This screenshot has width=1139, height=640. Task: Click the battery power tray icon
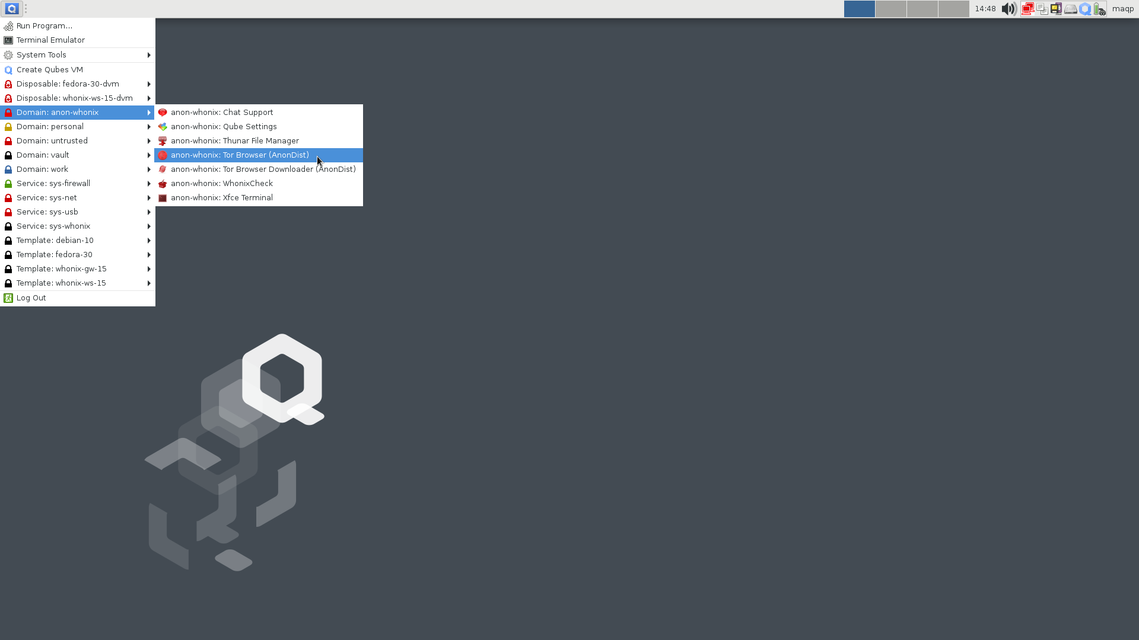tap(1099, 9)
